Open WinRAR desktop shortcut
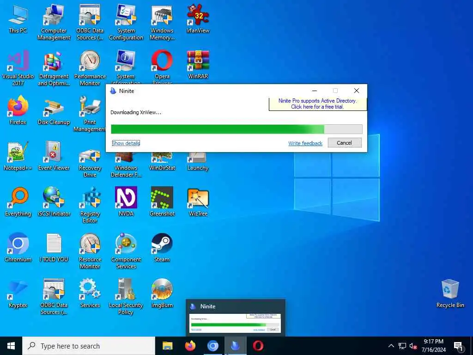The width and height of the screenshot is (473, 355). coord(198,65)
